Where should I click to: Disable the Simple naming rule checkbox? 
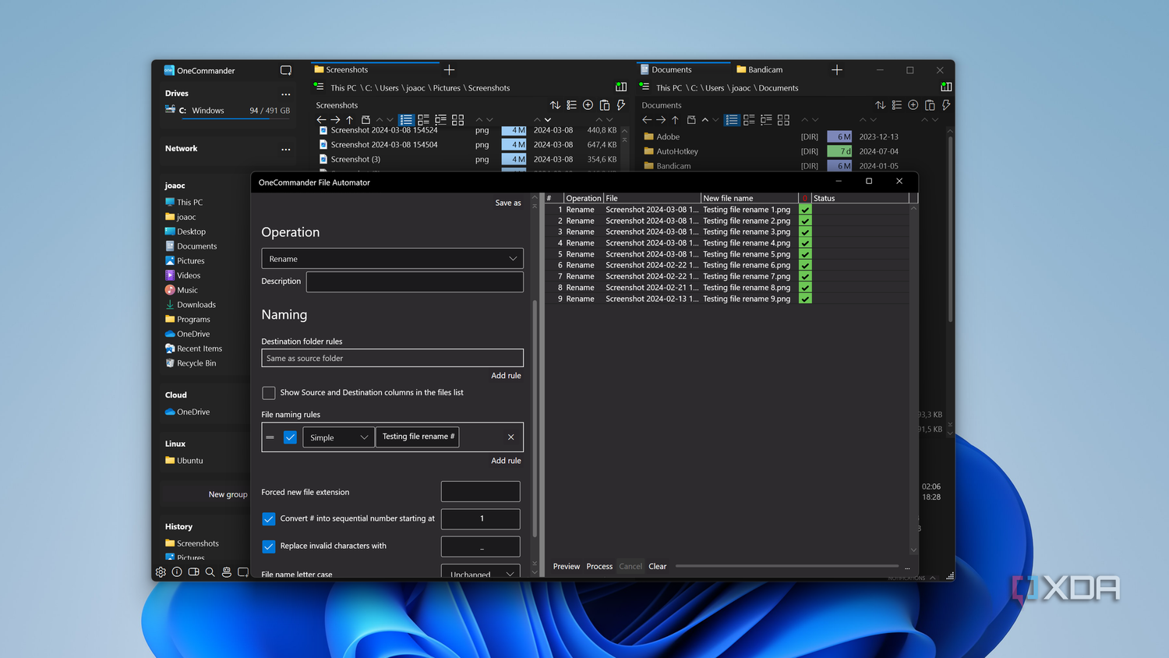[290, 437]
